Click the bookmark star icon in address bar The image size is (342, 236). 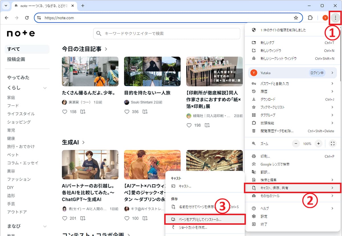[296, 18]
